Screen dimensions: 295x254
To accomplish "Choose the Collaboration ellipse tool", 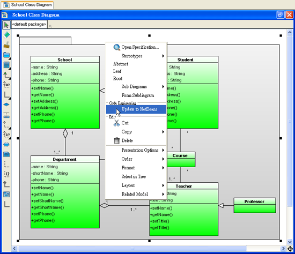I will click(6, 145).
